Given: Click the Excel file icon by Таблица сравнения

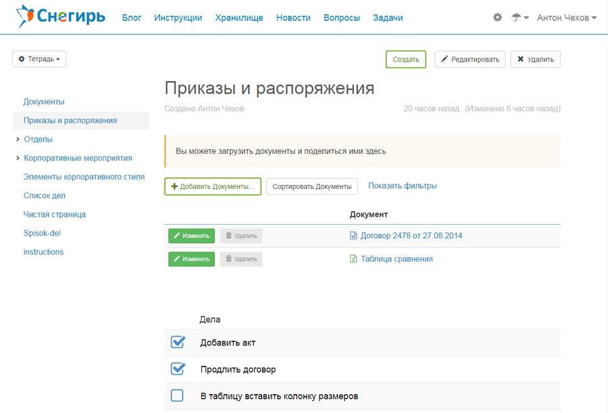Looking at the screenshot, I should point(353,259).
